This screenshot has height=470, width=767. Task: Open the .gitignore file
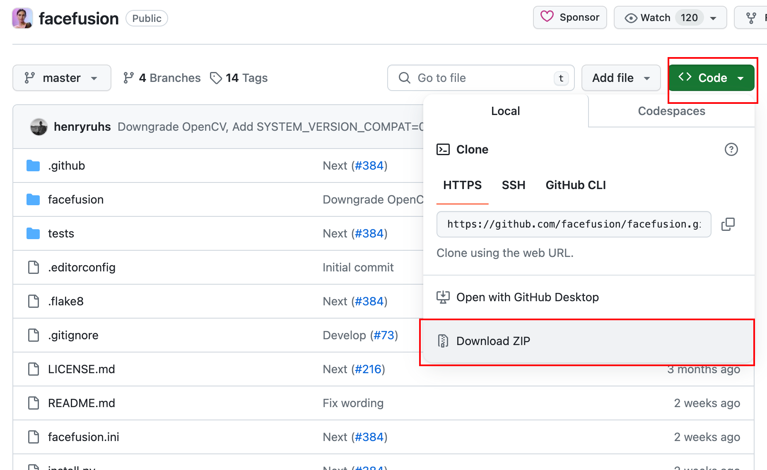[73, 335]
